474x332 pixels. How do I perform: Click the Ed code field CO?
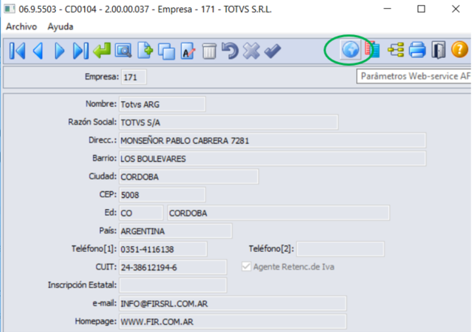[141, 213]
